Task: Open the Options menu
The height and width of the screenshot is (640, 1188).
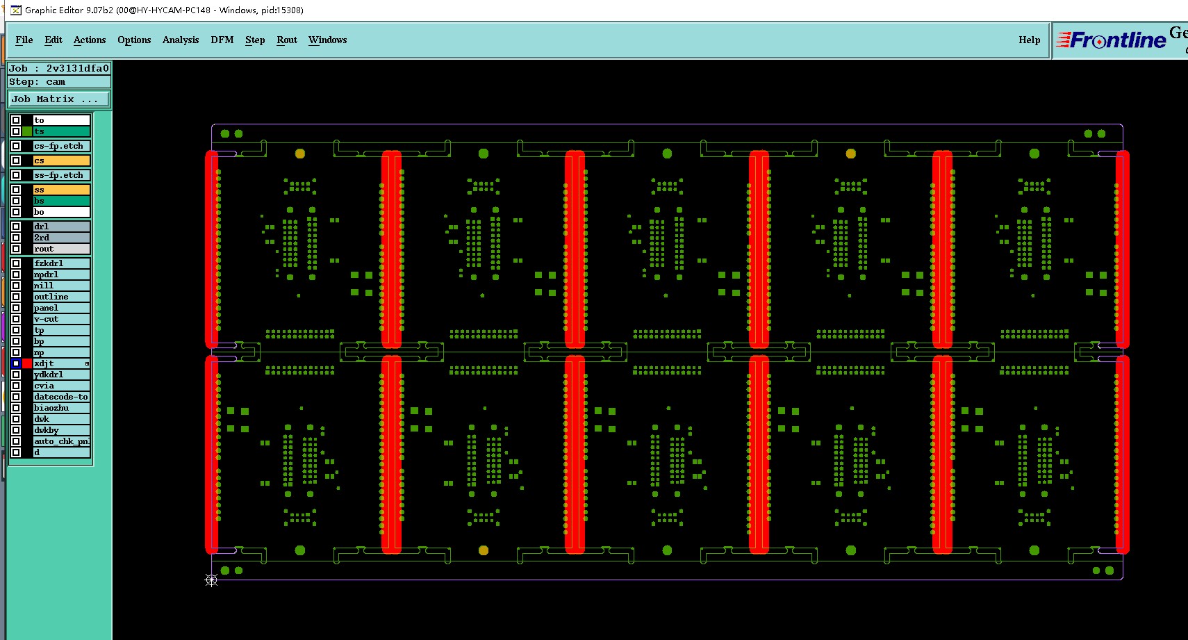Action: click(134, 40)
